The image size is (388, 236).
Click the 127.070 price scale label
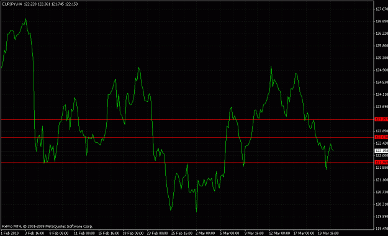[x=382, y=9]
